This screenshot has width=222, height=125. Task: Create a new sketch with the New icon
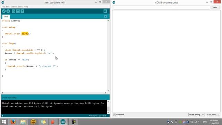click(x=14, y=11)
